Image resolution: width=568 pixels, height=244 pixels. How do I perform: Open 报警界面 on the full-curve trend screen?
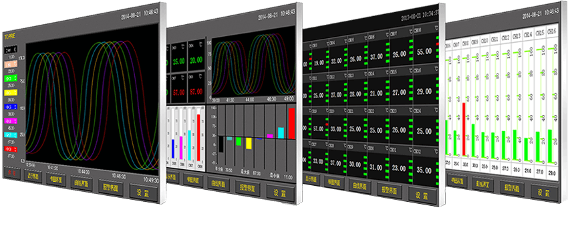click(x=110, y=188)
